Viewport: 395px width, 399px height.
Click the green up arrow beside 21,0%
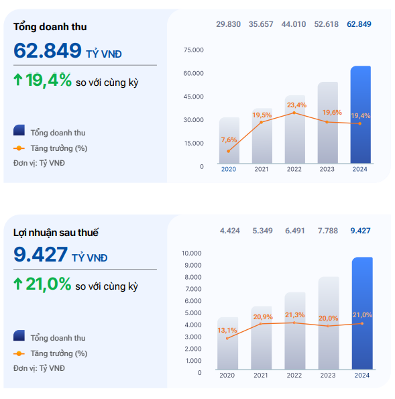click(x=18, y=284)
